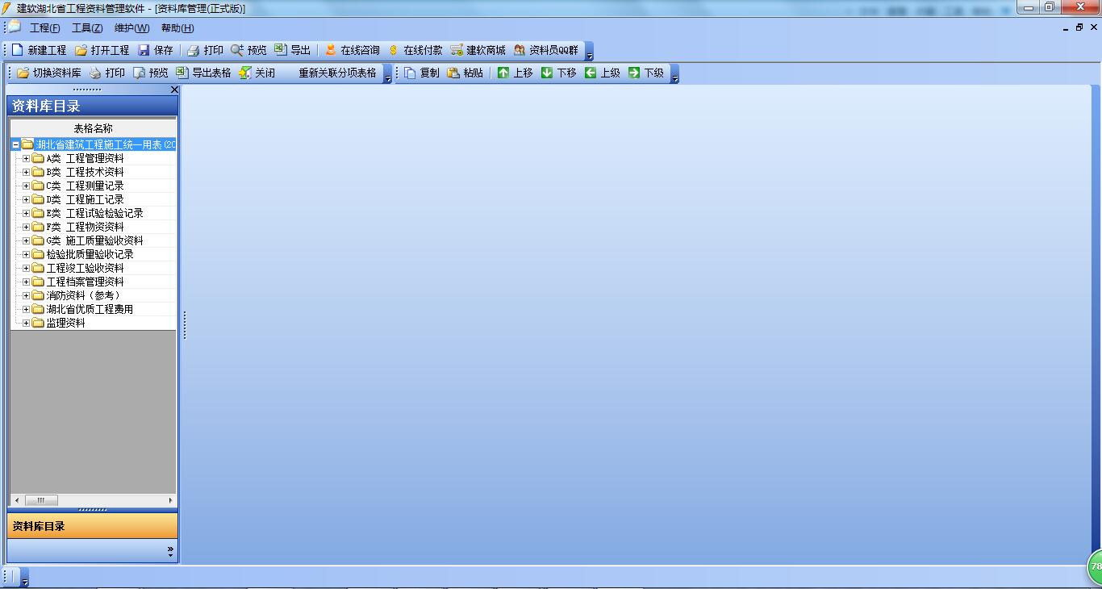Click 导出表格 to export table

(203, 73)
